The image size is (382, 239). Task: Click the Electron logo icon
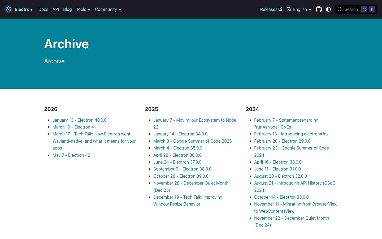(8, 9)
